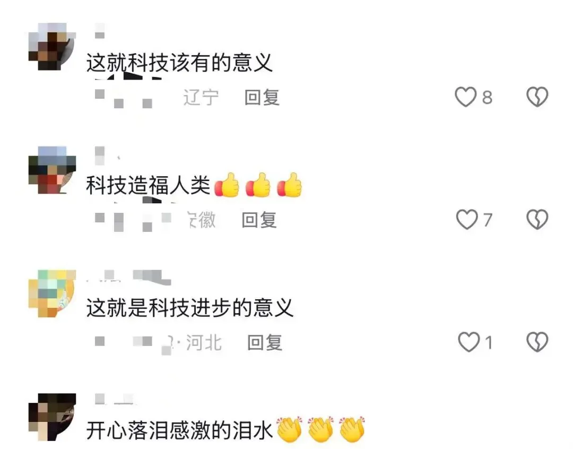The width and height of the screenshot is (573, 449).
Task: Open avatar of first commenter
Action: tap(52, 46)
